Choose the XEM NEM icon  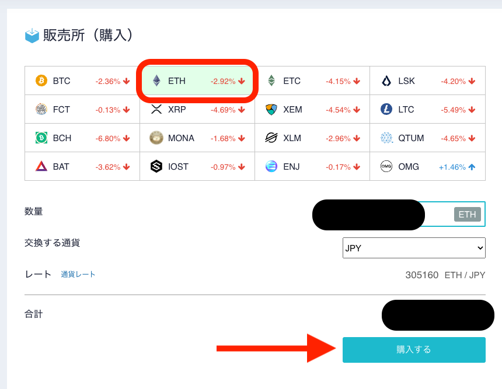tap(271, 110)
